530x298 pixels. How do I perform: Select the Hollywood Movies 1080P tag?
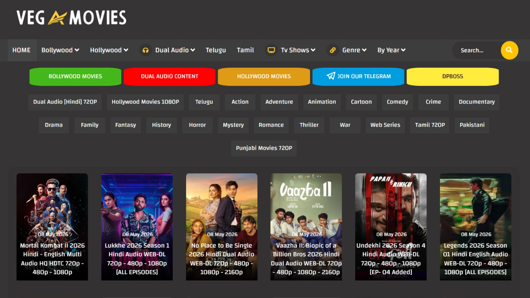coord(145,102)
